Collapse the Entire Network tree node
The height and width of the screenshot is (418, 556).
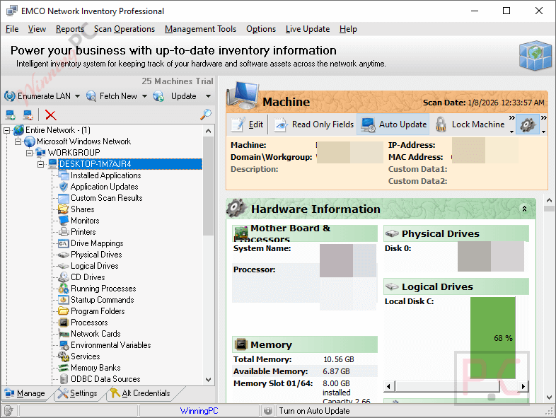7,130
